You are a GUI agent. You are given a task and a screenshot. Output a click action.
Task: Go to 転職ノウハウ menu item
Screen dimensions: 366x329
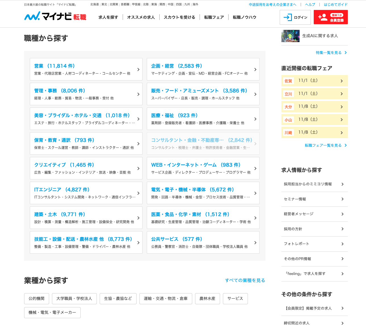(244, 17)
